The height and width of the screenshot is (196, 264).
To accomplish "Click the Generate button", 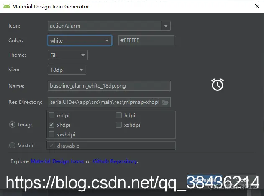I will point(205,180).
